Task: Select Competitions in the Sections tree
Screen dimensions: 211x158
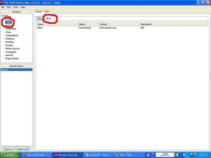Action: click(12, 36)
